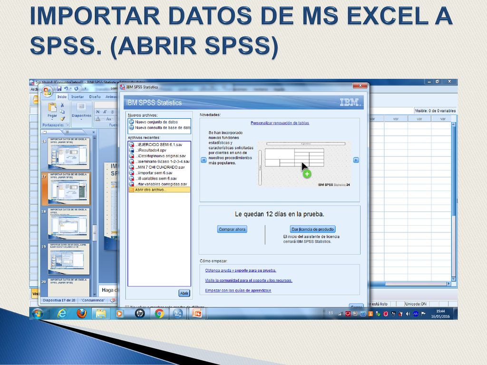Expand the Portapapeles group launcher
The height and width of the screenshot is (365, 487).
(68, 125)
